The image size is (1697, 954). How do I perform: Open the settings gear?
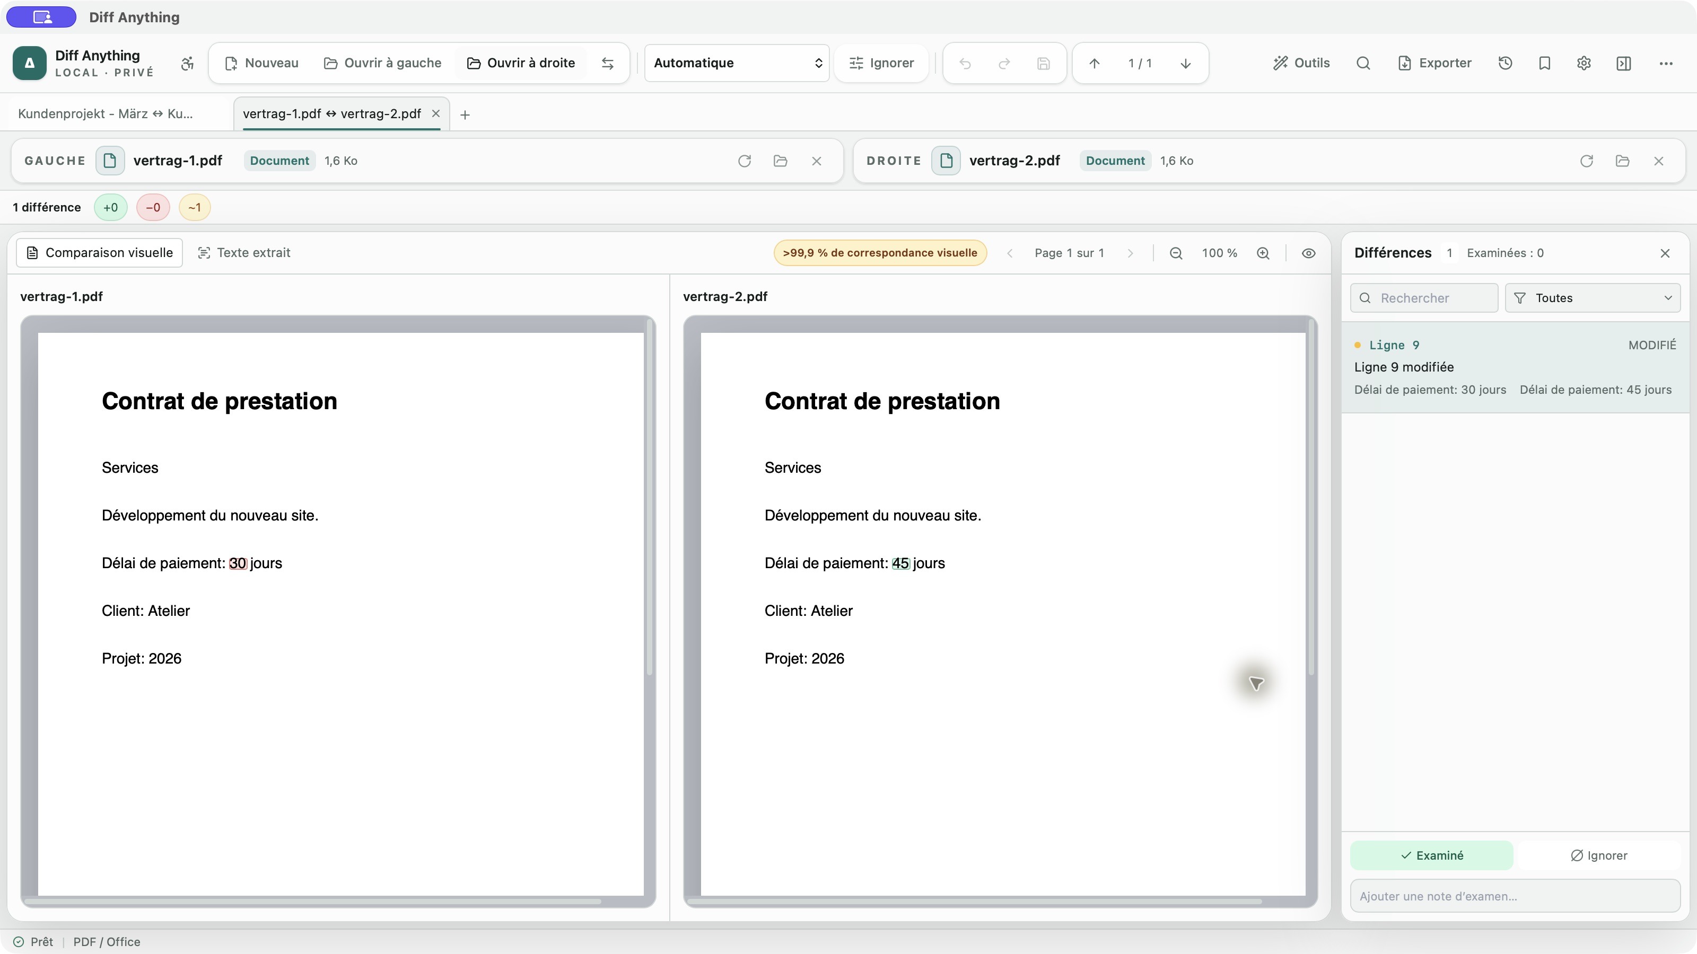point(1585,63)
